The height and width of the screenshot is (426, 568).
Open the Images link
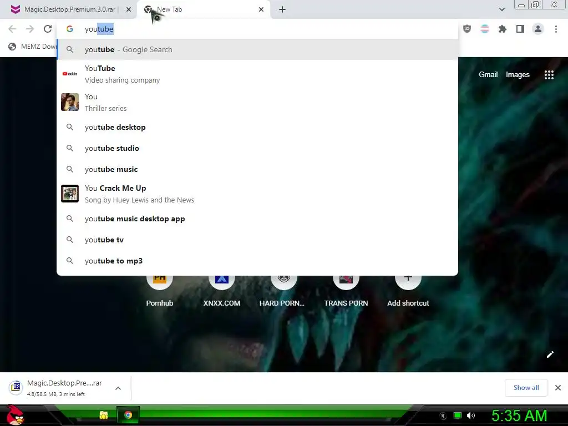click(x=518, y=75)
